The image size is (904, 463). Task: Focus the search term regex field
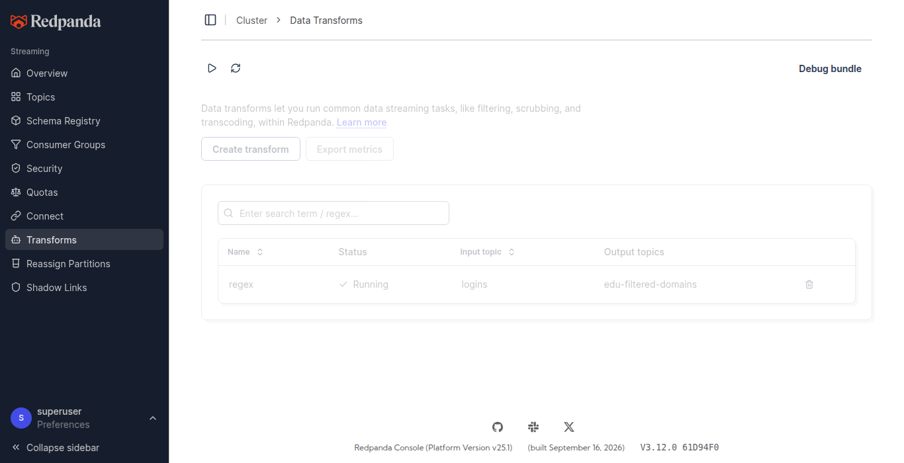(334, 213)
